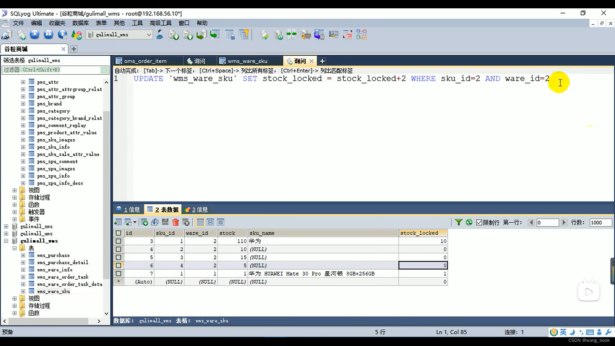Tick select-all checkbox in grid header
Screen dimensions: 615x346
click(119, 233)
